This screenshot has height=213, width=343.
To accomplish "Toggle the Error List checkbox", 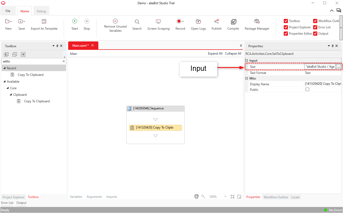I will [x=315, y=27].
